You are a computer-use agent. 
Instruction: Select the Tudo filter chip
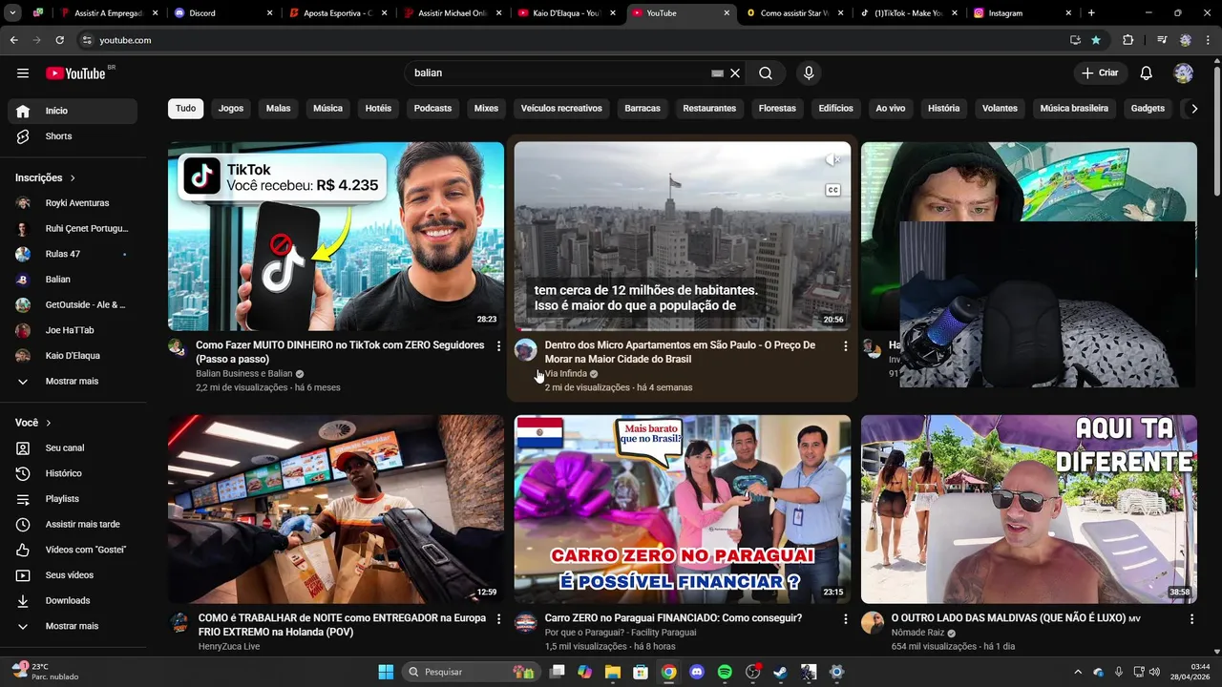pyautogui.click(x=186, y=109)
